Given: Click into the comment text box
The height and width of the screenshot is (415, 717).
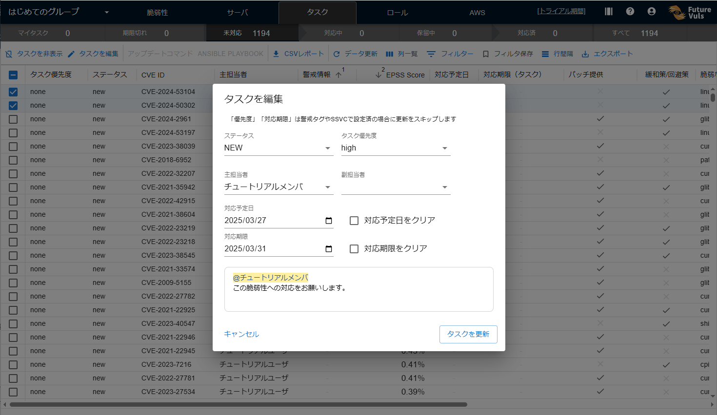Looking at the screenshot, I should (x=359, y=289).
